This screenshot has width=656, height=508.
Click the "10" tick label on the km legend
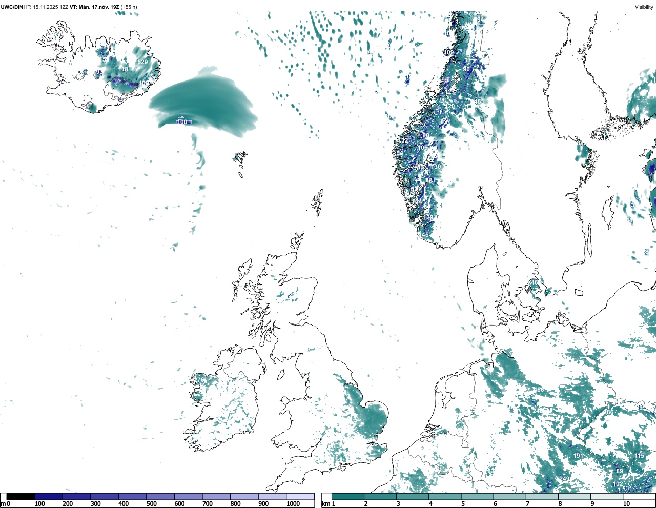click(626, 504)
